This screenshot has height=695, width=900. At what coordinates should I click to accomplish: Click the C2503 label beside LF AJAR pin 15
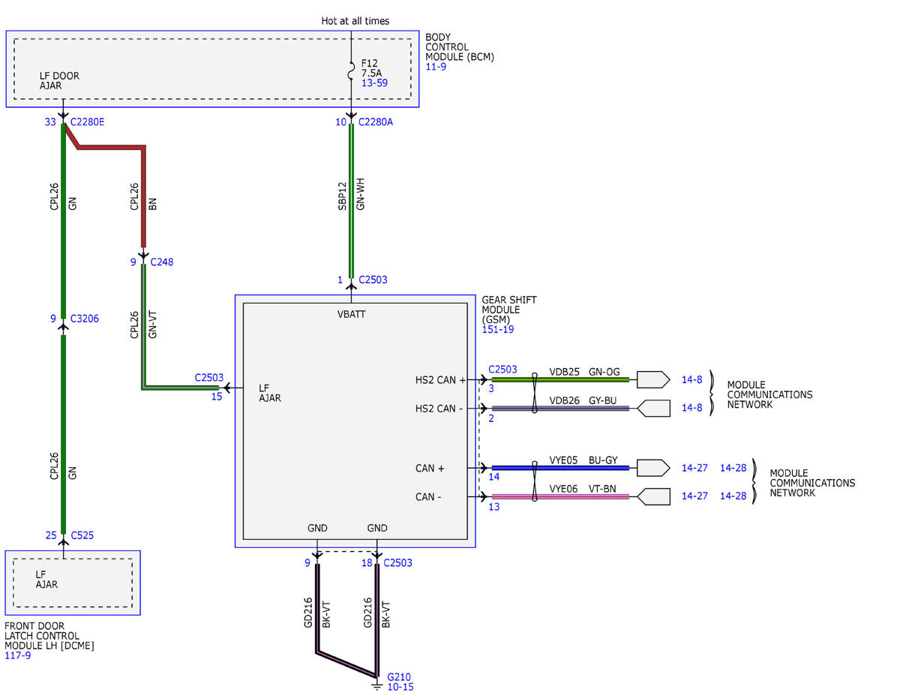click(208, 379)
